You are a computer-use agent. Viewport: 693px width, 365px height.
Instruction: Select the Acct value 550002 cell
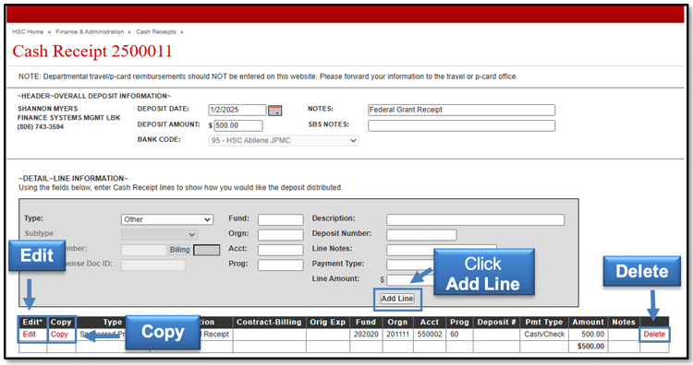pos(429,335)
